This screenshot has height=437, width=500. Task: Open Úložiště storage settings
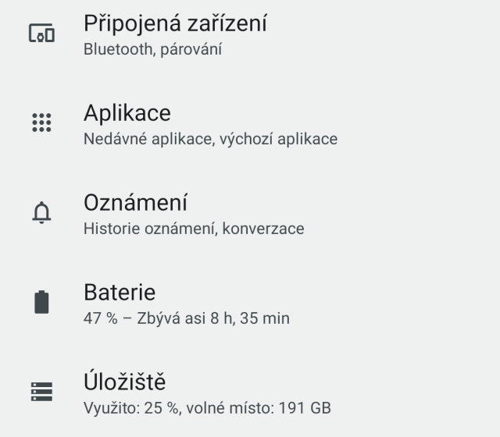[124, 382]
